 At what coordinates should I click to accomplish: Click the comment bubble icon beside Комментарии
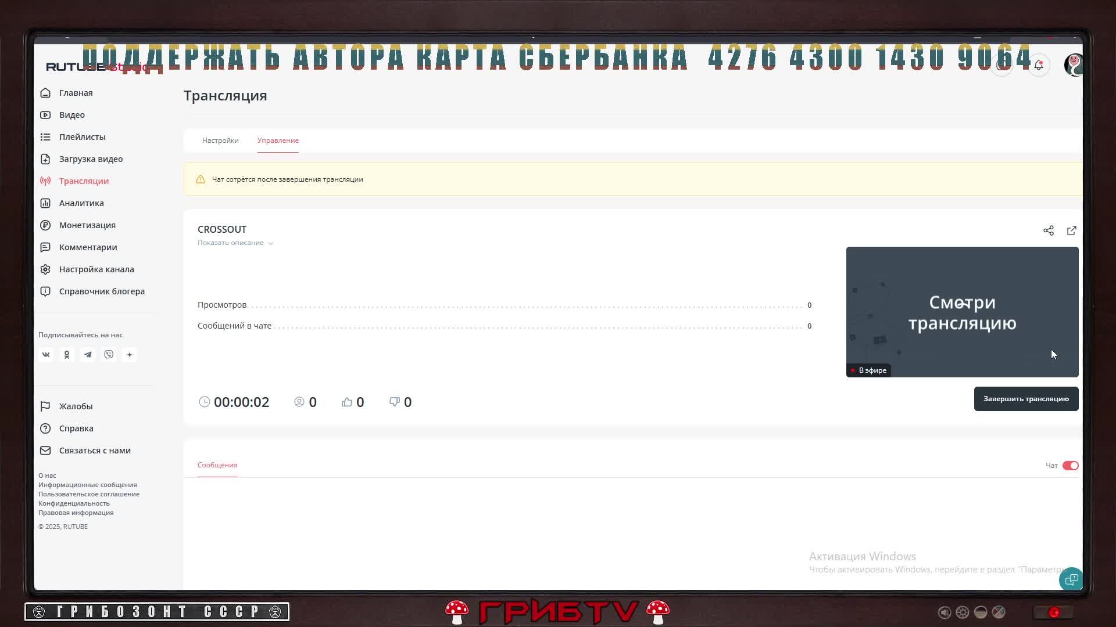pyautogui.click(x=45, y=247)
